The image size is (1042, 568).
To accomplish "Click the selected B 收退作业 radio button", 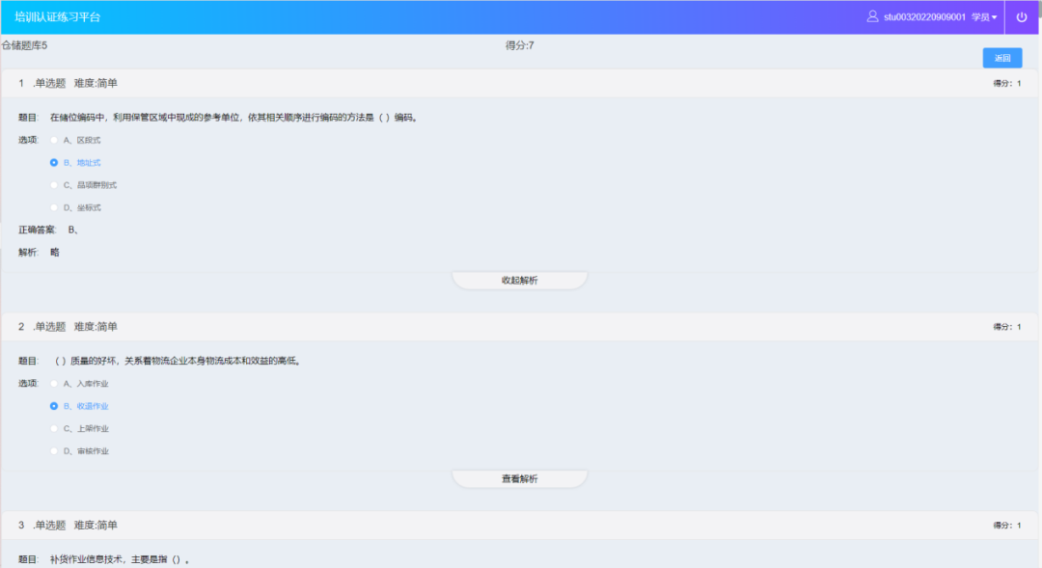I will 54,406.
